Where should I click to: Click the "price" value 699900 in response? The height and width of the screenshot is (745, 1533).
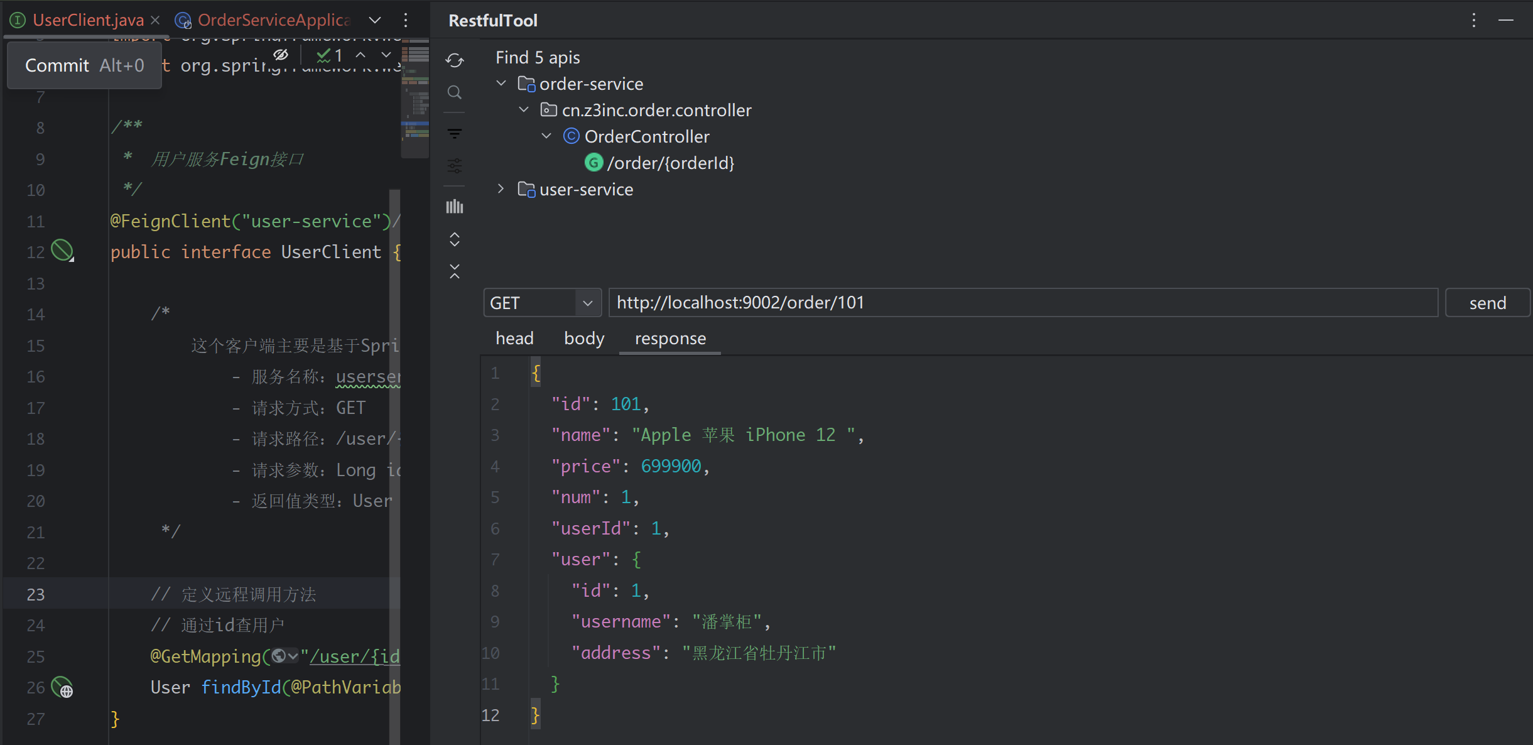(x=671, y=466)
